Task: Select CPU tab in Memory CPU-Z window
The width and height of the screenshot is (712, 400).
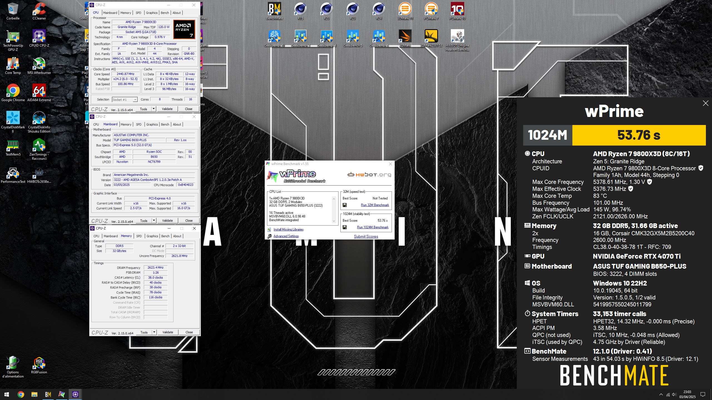Action: (96, 236)
